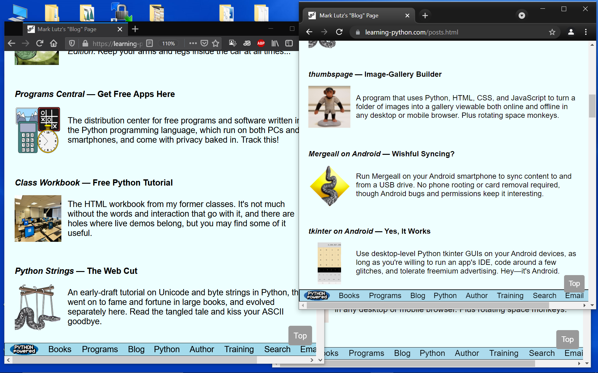Screen dimensions: 598x373
Task: Open a new tab in Chrome
Action: click(x=425, y=16)
